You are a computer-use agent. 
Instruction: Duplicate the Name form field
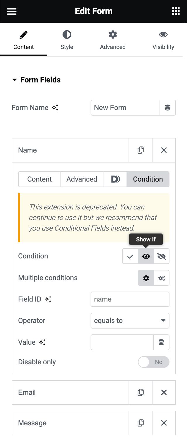tap(141, 150)
